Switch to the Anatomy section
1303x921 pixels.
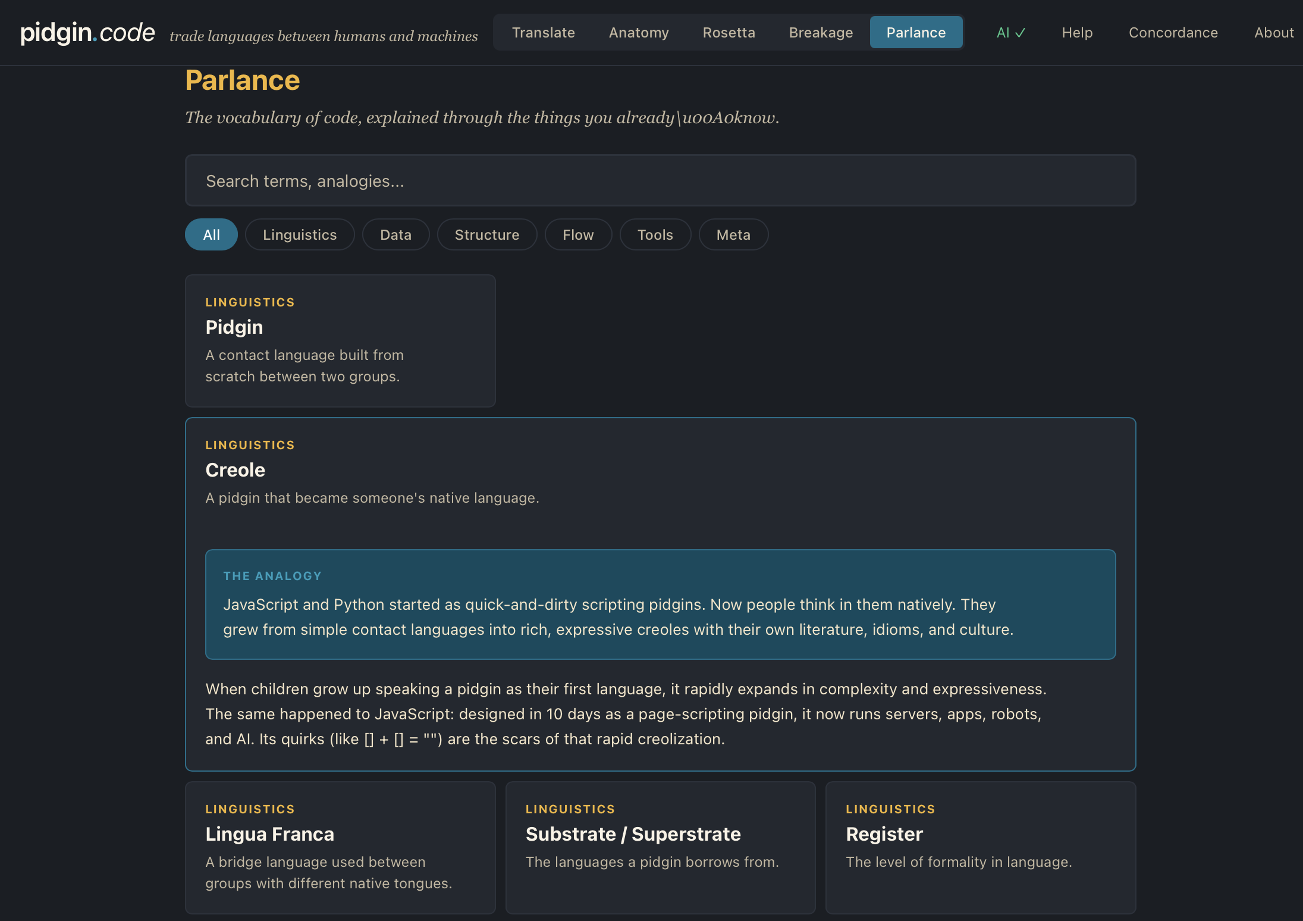pos(638,32)
